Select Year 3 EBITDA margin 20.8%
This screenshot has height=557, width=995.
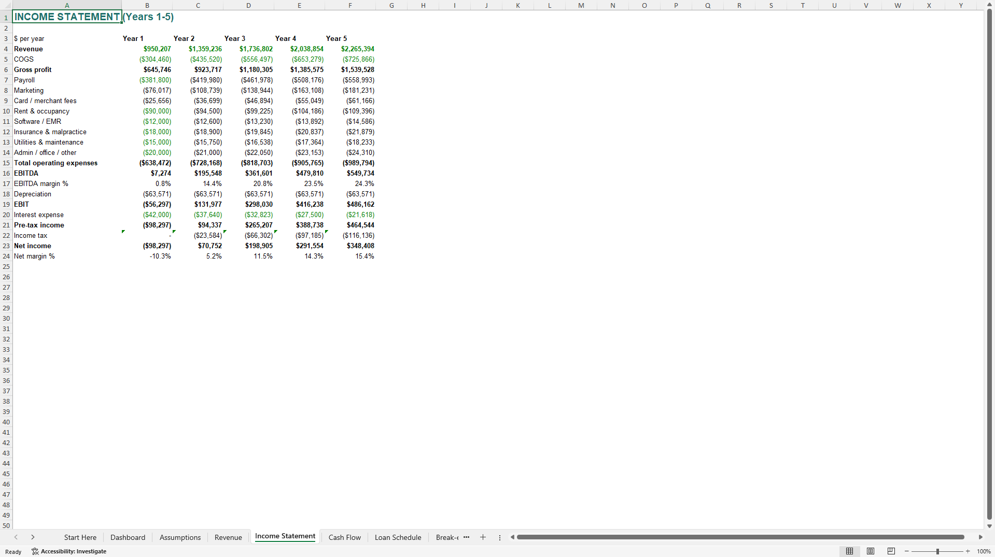[x=249, y=183]
